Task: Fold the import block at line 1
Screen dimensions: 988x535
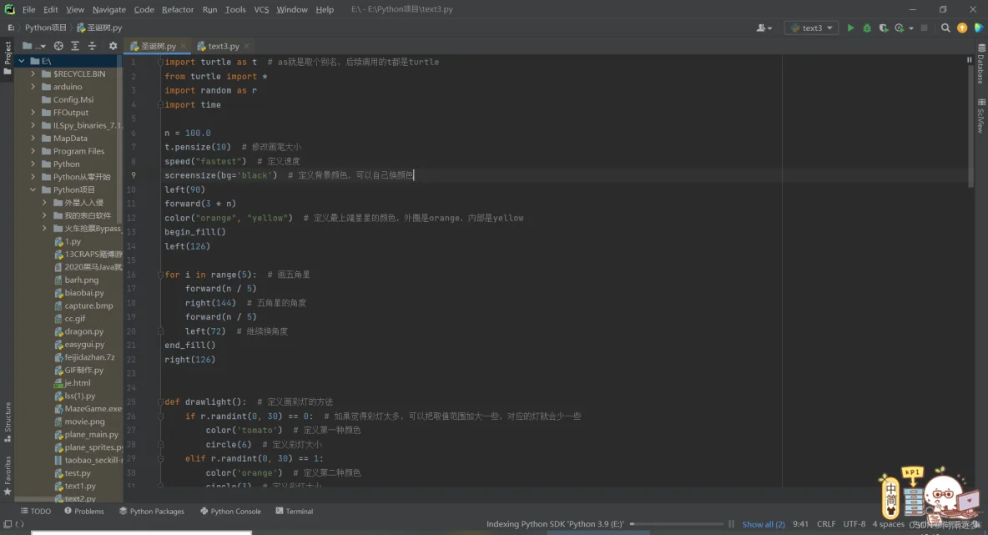Action: (160, 62)
